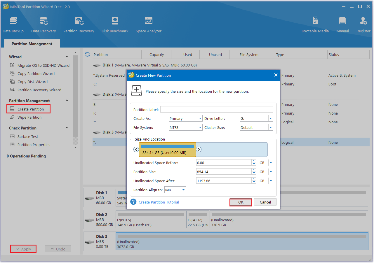374x263 pixels.
Task: Cancel the Create New Partition dialog
Action: pos(265,202)
